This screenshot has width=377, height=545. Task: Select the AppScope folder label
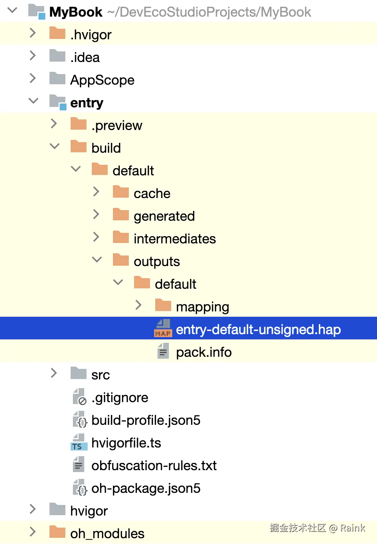click(102, 80)
